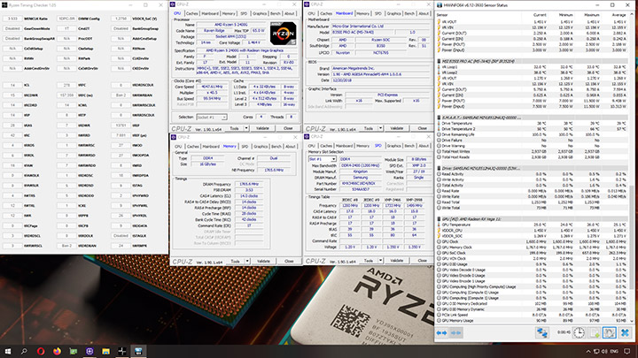Click HWiNFO clock reset timer icon
Screen dimensions: 638x358
pos(579,333)
